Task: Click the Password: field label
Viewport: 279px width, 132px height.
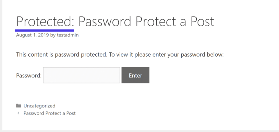Action: (x=29, y=75)
